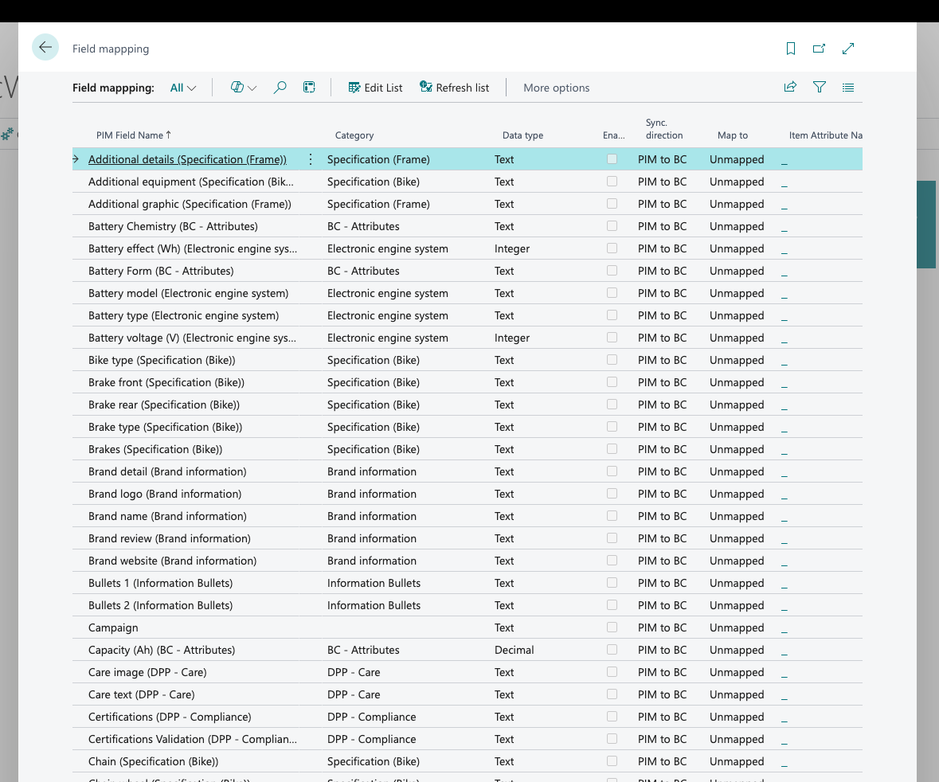Screen dimensions: 939x782
Task: Open page in new window icon
Action: tap(819, 49)
